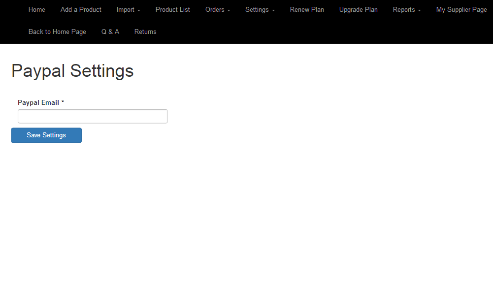Click the Paypal Settings page heading
This screenshot has width=493, height=284.
72,71
